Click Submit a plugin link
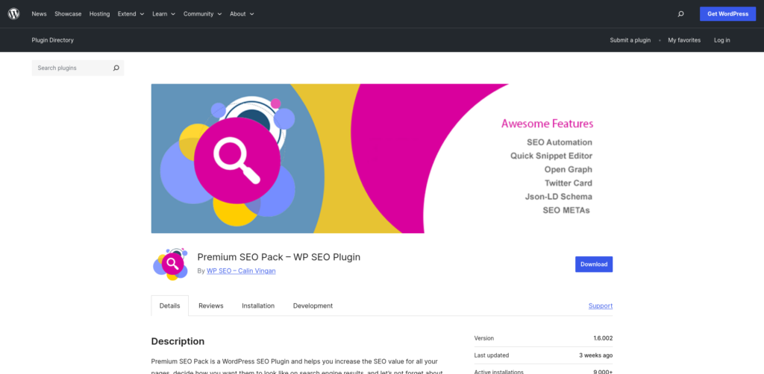Viewport: 764px width, 374px height. [630, 40]
